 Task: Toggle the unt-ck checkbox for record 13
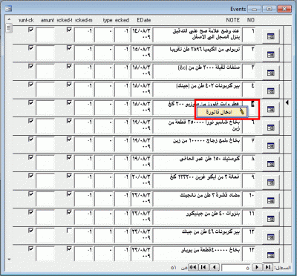[30, 249]
